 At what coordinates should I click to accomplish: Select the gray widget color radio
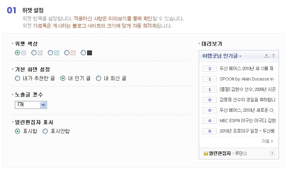click(34, 53)
